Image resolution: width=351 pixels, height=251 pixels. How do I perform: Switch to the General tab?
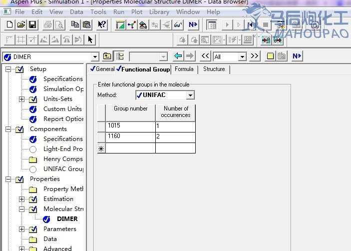[102, 69]
